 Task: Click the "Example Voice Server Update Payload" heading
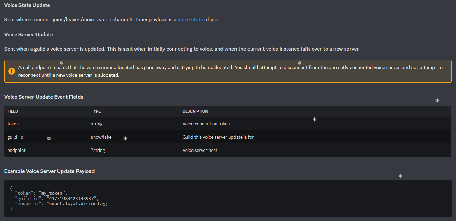[x=49, y=171]
